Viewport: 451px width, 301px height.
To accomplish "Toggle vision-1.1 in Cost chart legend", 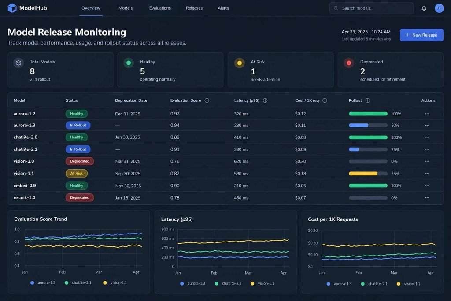I will [408, 284].
